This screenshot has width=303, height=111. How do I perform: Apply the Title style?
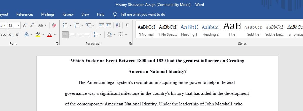[232, 30]
